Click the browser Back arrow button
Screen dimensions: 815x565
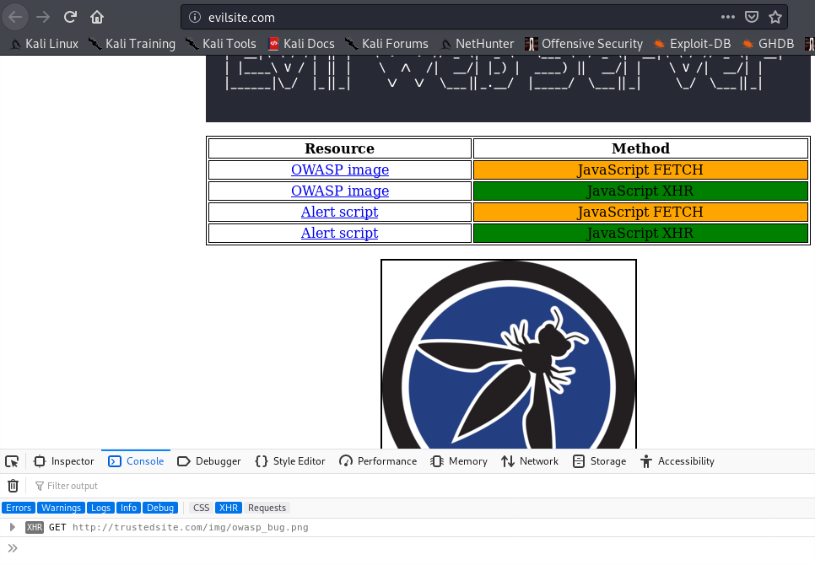point(15,17)
